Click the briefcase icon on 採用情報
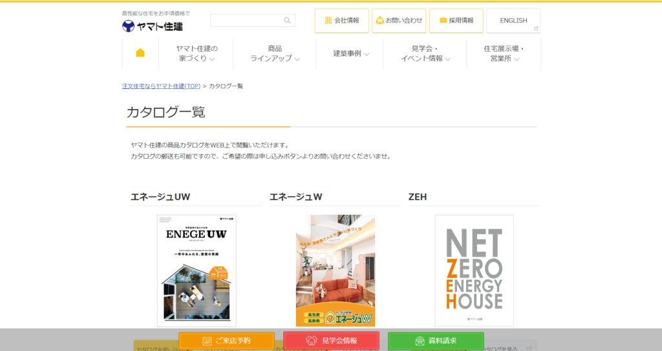This screenshot has height=351, width=662. [x=443, y=20]
